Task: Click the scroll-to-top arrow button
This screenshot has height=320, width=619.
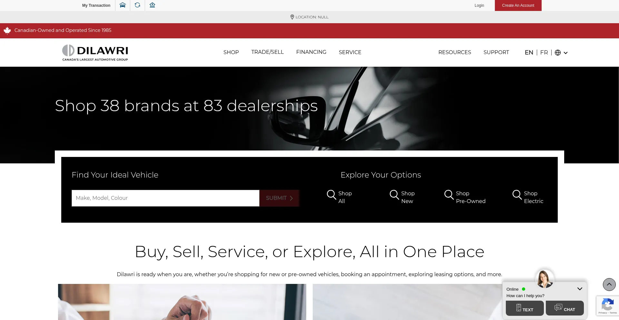Action: point(609,285)
